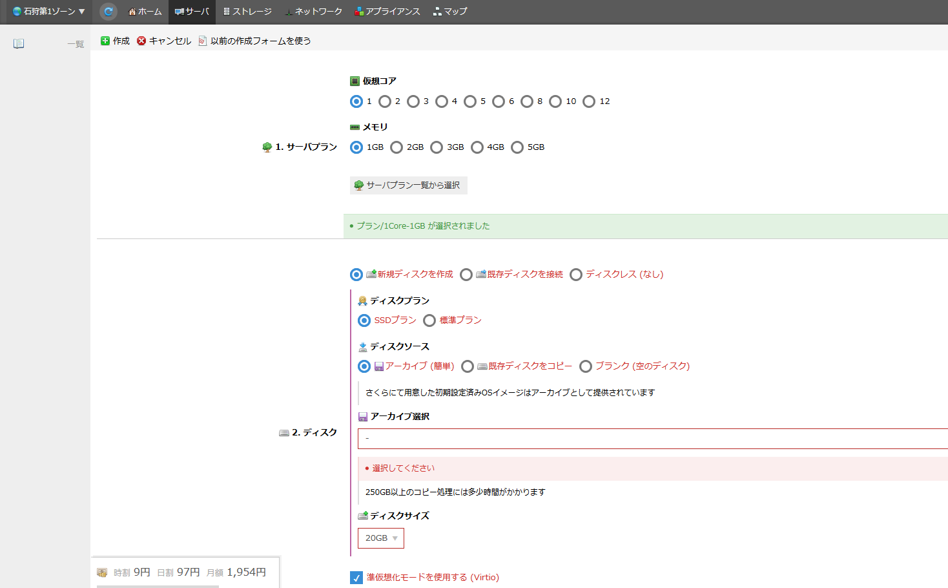
Task: Click the red キャンセル icon
Action: [x=141, y=41]
